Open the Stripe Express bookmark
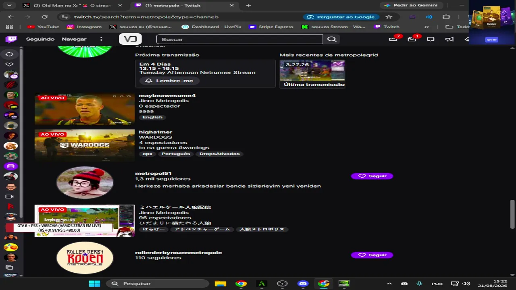The height and width of the screenshot is (290, 516). [x=271, y=27]
